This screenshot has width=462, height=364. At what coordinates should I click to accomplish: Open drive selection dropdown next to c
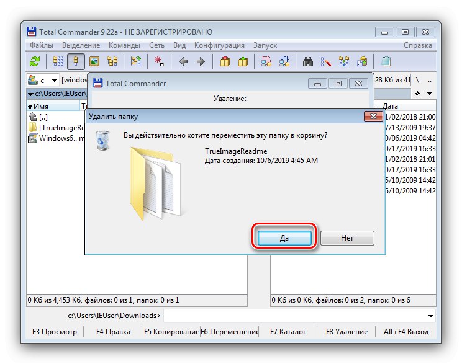click(54, 81)
